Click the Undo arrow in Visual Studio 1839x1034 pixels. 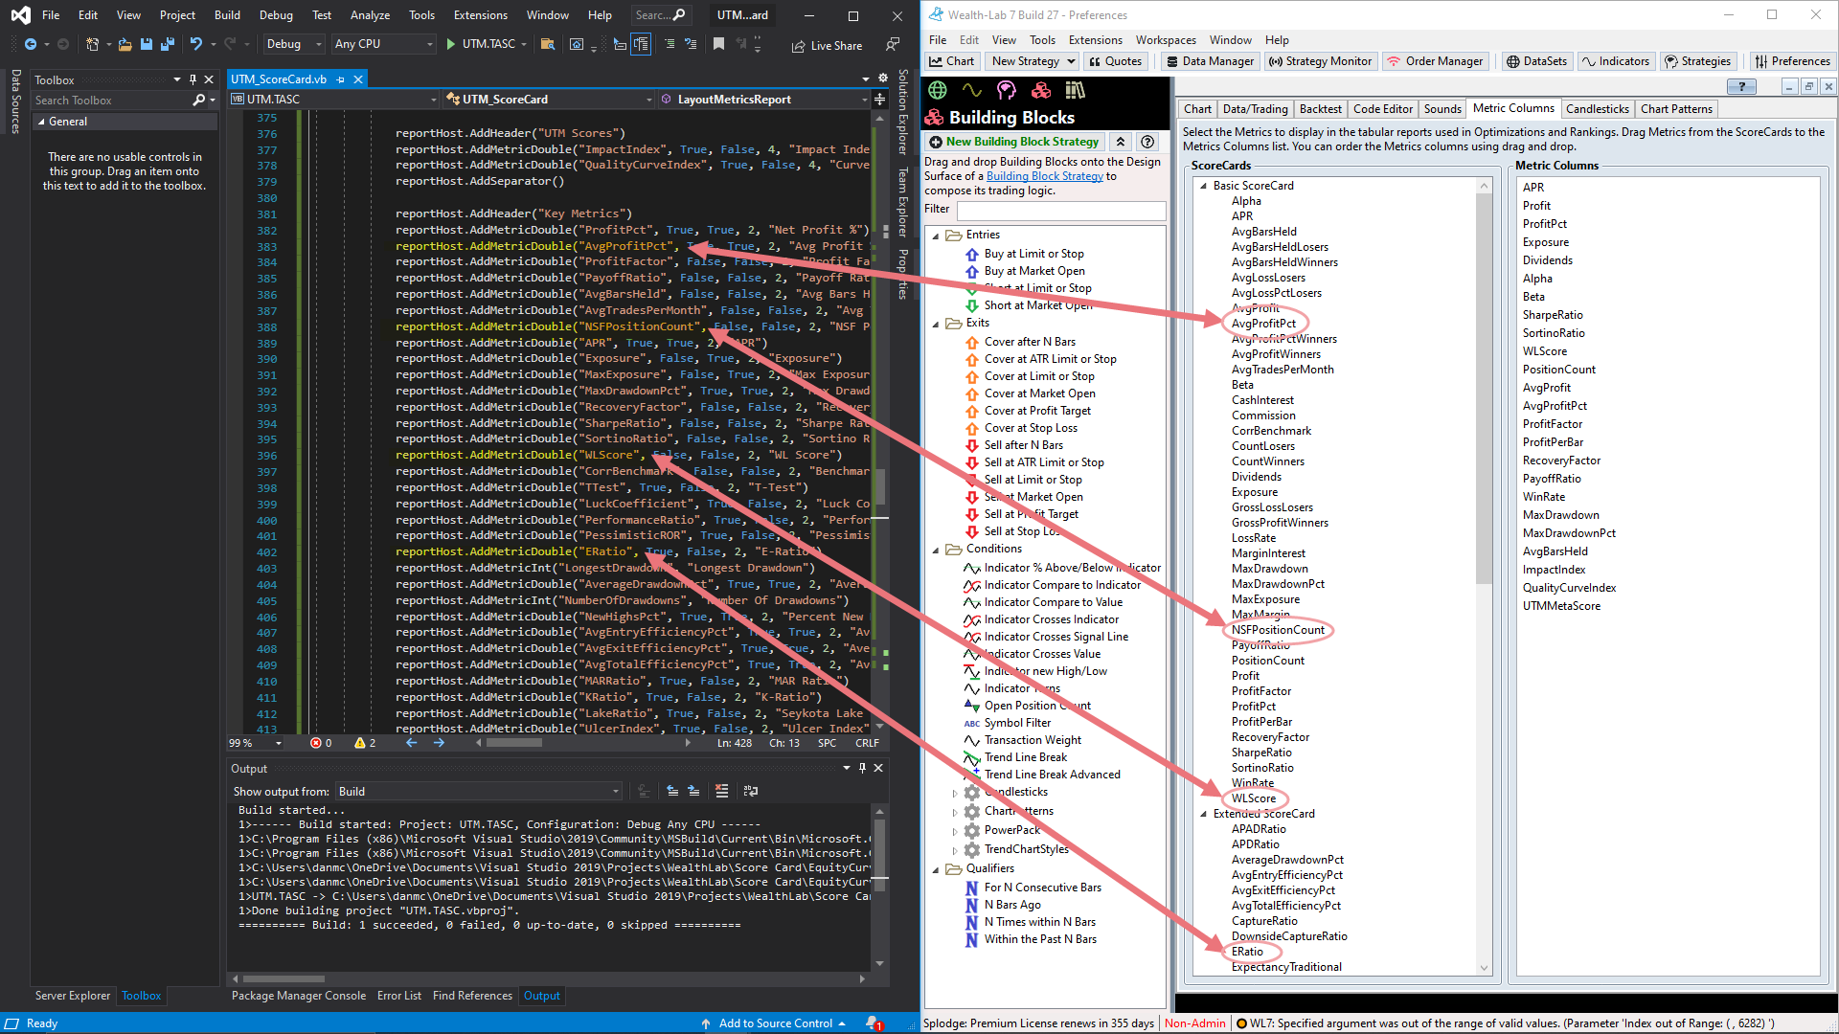pos(195,44)
